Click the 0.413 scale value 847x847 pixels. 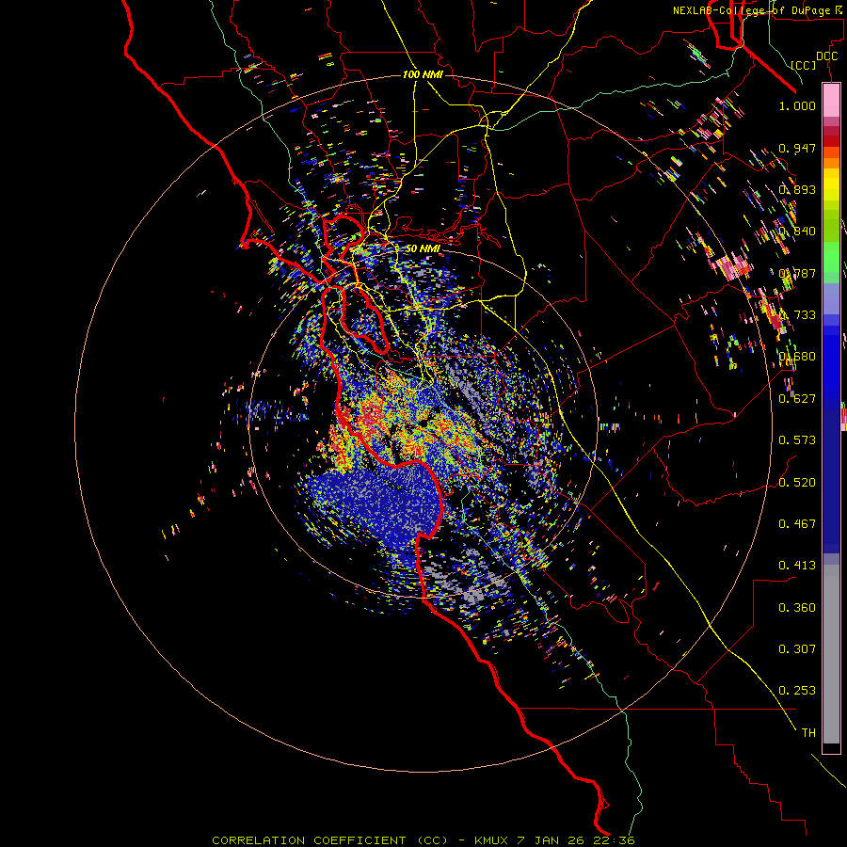(x=797, y=565)
